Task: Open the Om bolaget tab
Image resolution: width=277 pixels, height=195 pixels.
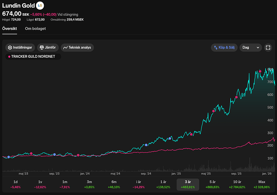Action: (x=35, y=28)
